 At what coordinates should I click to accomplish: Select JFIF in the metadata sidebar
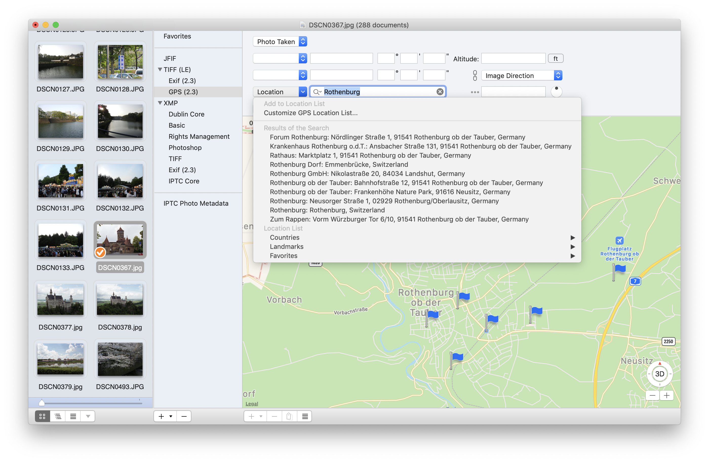point(170,59)
